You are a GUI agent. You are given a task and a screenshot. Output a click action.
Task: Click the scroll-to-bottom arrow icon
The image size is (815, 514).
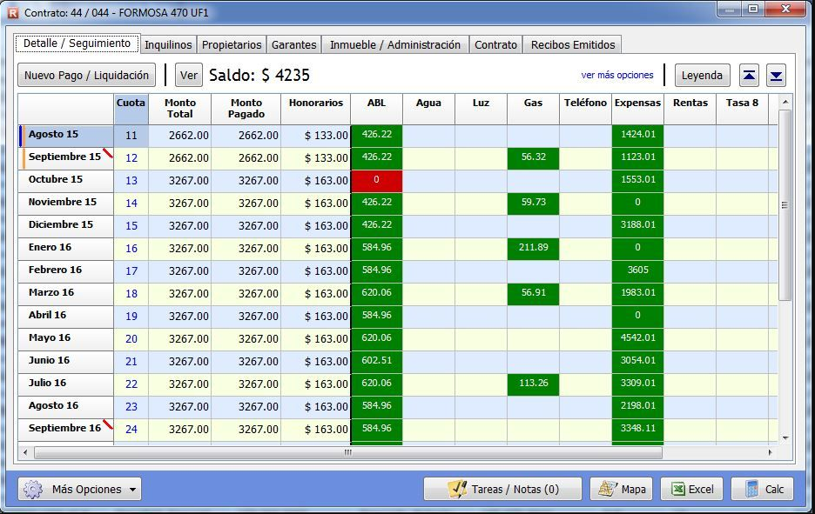(776, 76)
